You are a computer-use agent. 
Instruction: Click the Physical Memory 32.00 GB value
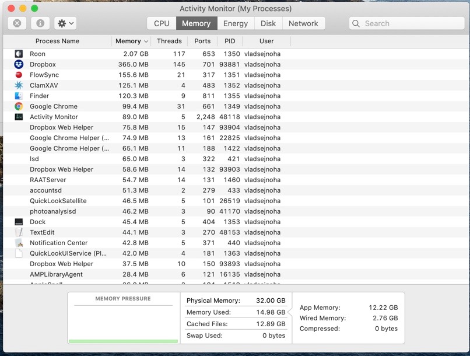point(271,301)
